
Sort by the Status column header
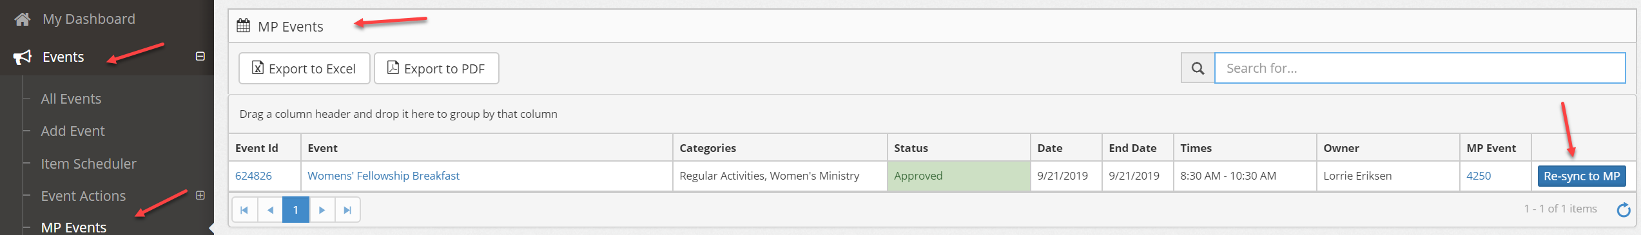911,148
